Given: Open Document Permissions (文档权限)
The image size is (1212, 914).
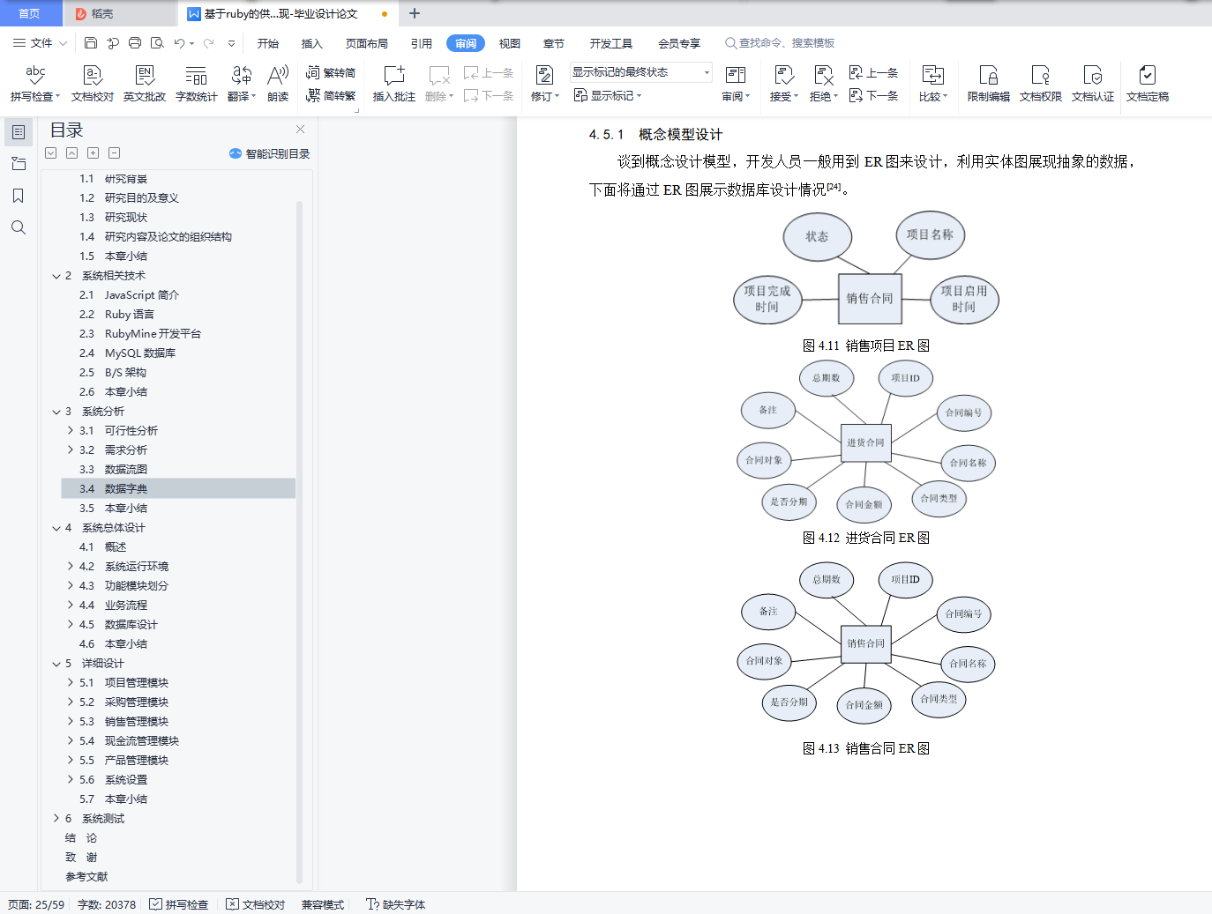Looking at the screenshot, I should tap(1041, 84).
